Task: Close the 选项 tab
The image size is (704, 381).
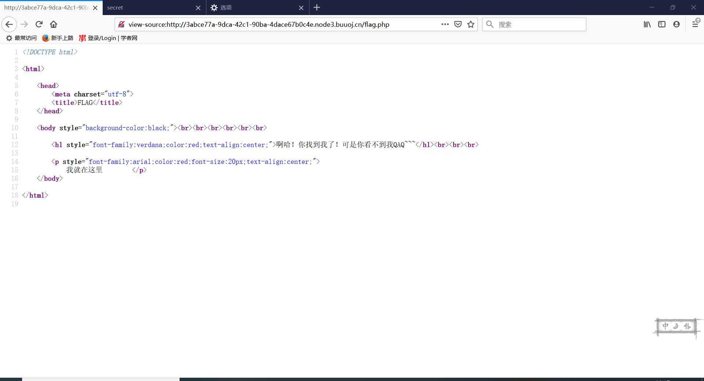Action: pos(301,8)
